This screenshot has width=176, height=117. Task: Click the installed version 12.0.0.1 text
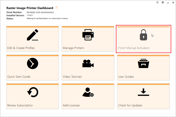coord(30,15)
